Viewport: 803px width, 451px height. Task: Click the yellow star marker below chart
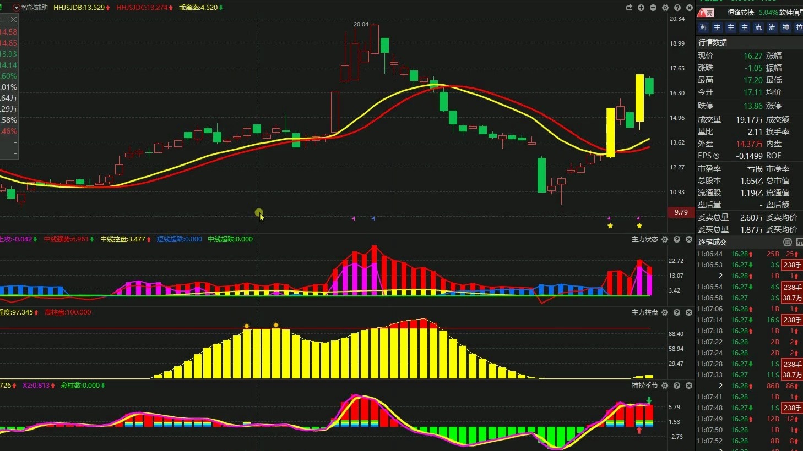coord(610,226)
